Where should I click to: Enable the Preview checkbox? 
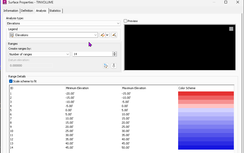click(x=125, y=21)
